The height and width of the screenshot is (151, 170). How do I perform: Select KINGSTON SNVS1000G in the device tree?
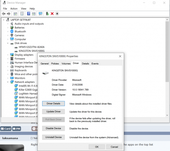coord(32,51)
